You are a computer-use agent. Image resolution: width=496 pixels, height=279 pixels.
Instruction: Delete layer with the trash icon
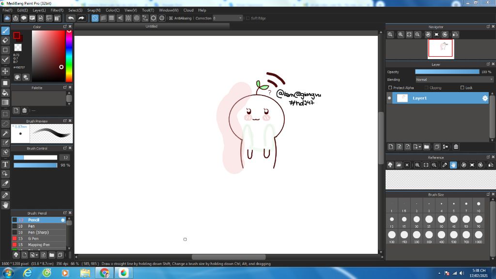pos(456,147)
